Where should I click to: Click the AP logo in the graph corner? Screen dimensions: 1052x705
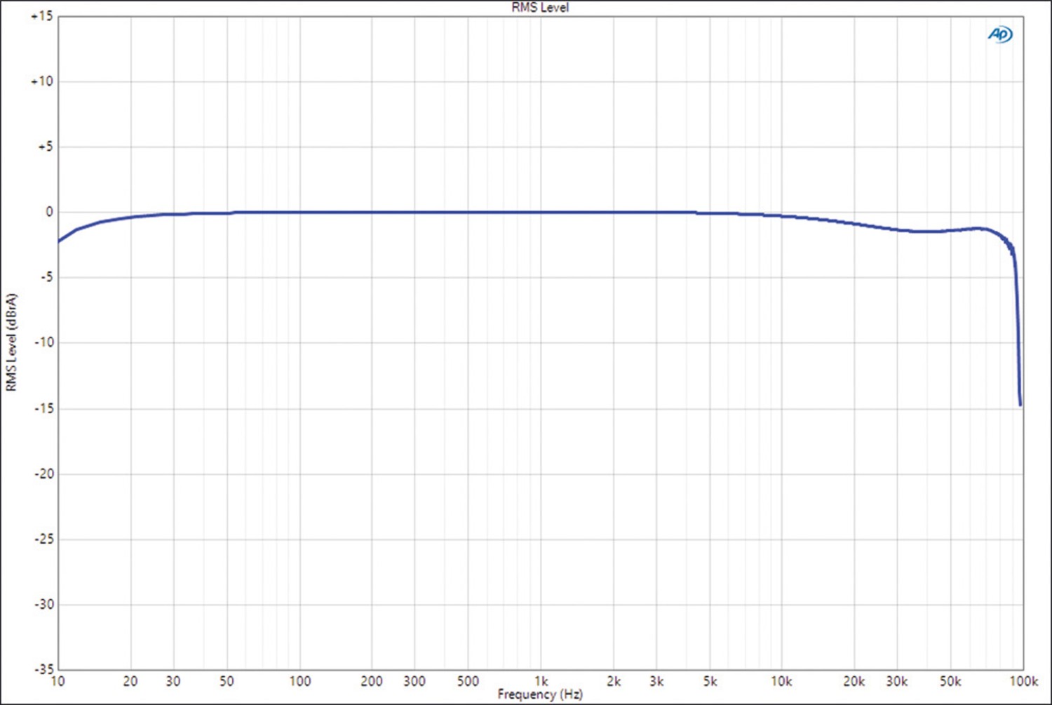tap(1000, 34)
